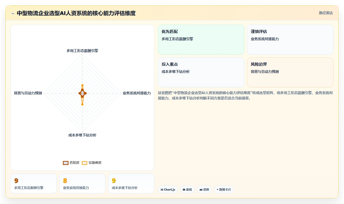The height and width of the screenshot is (204, 344).
Task: Click 成本多维下钻分析 text in 投入重点 card
Action: [x=175, y=72]
